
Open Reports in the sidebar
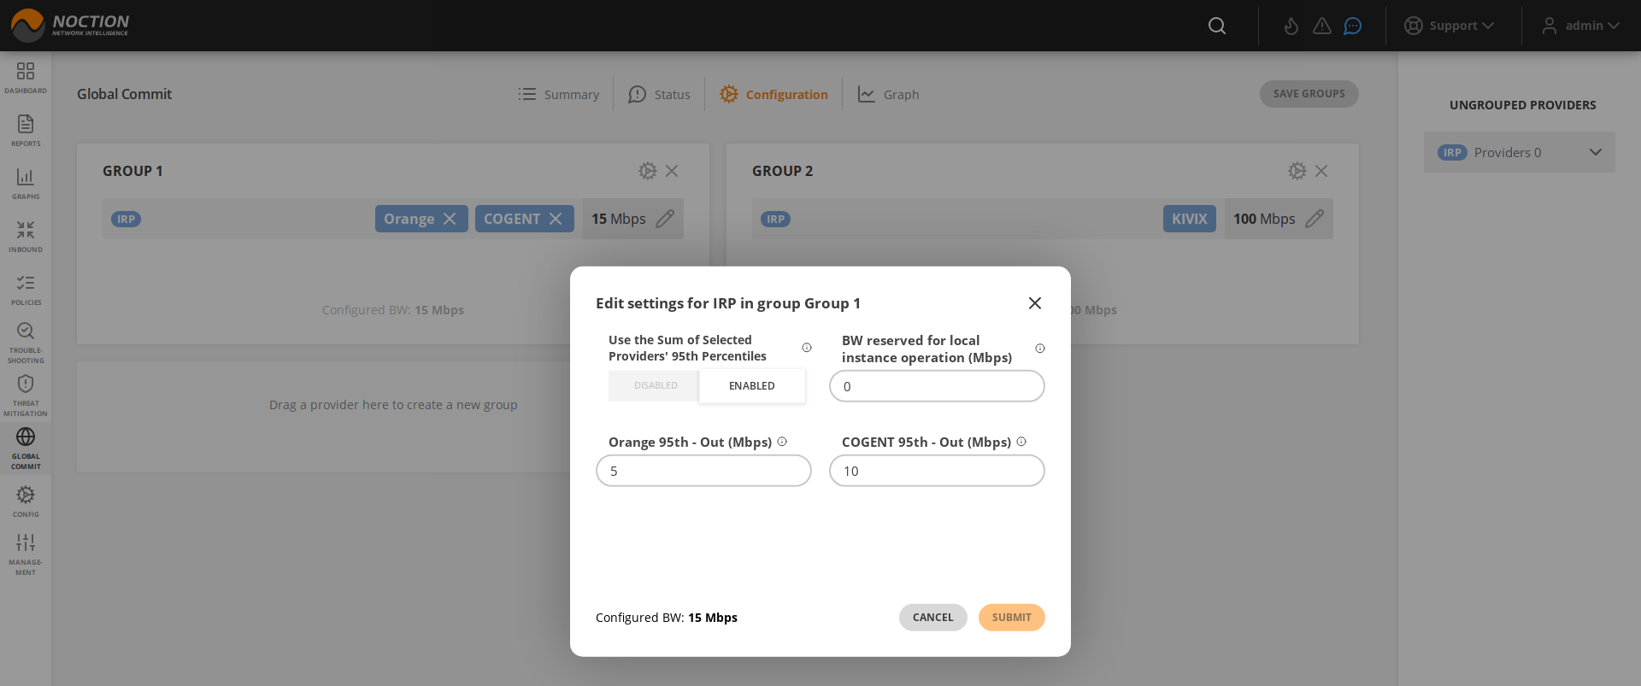click(x=26, y=130)
